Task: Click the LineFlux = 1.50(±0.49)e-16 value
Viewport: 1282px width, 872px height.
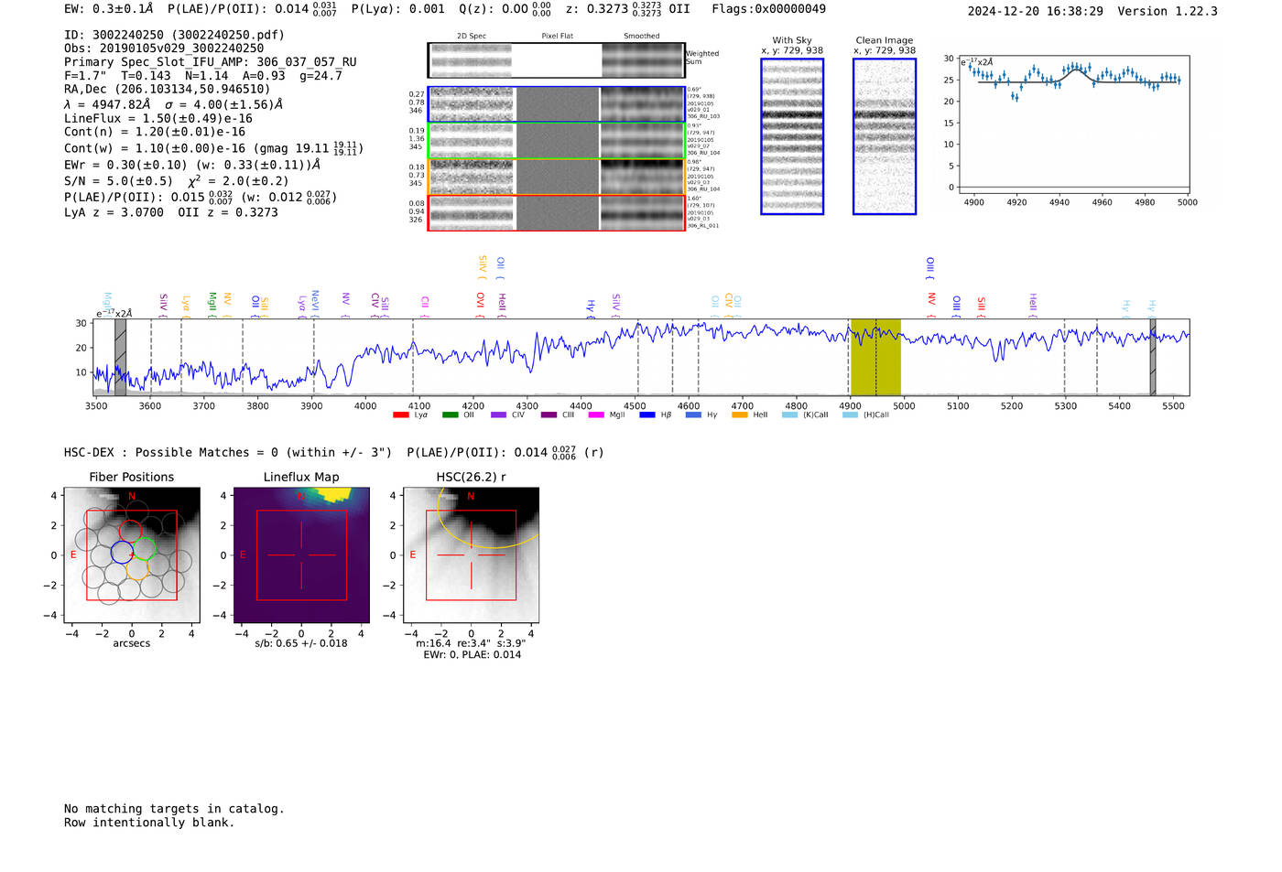Action: coord(158,118)
